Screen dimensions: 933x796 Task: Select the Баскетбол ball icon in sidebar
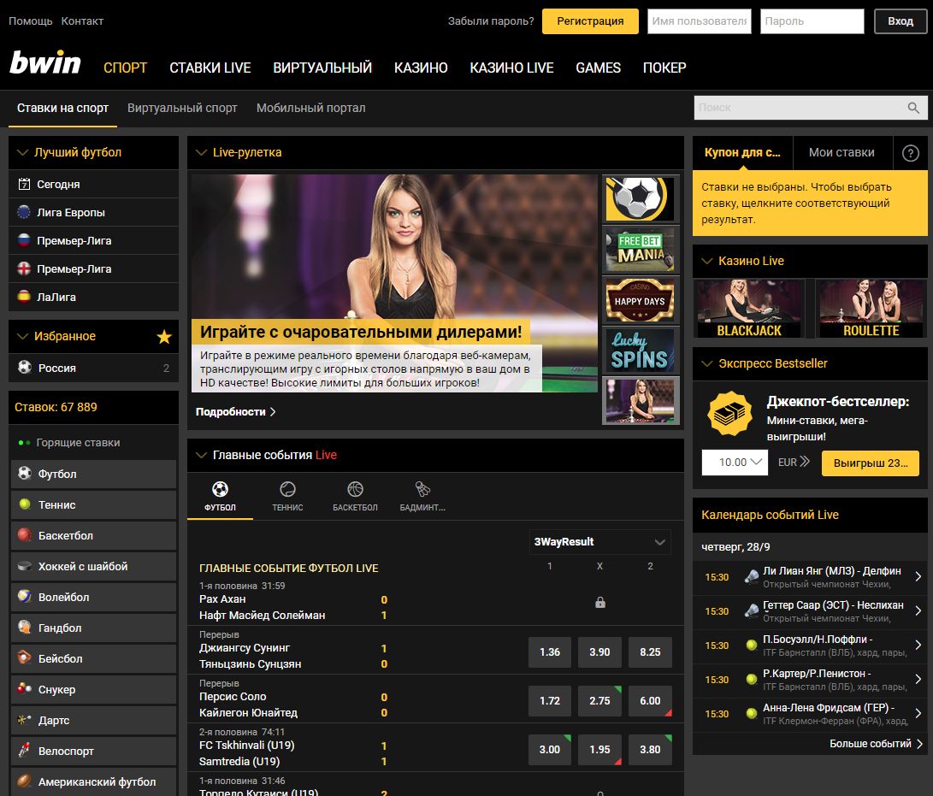pyautogui.click(x=25, y=535)
